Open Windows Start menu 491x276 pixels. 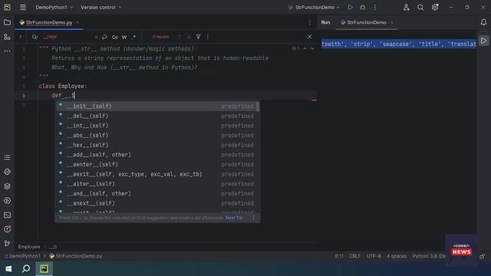coord(8,269)
